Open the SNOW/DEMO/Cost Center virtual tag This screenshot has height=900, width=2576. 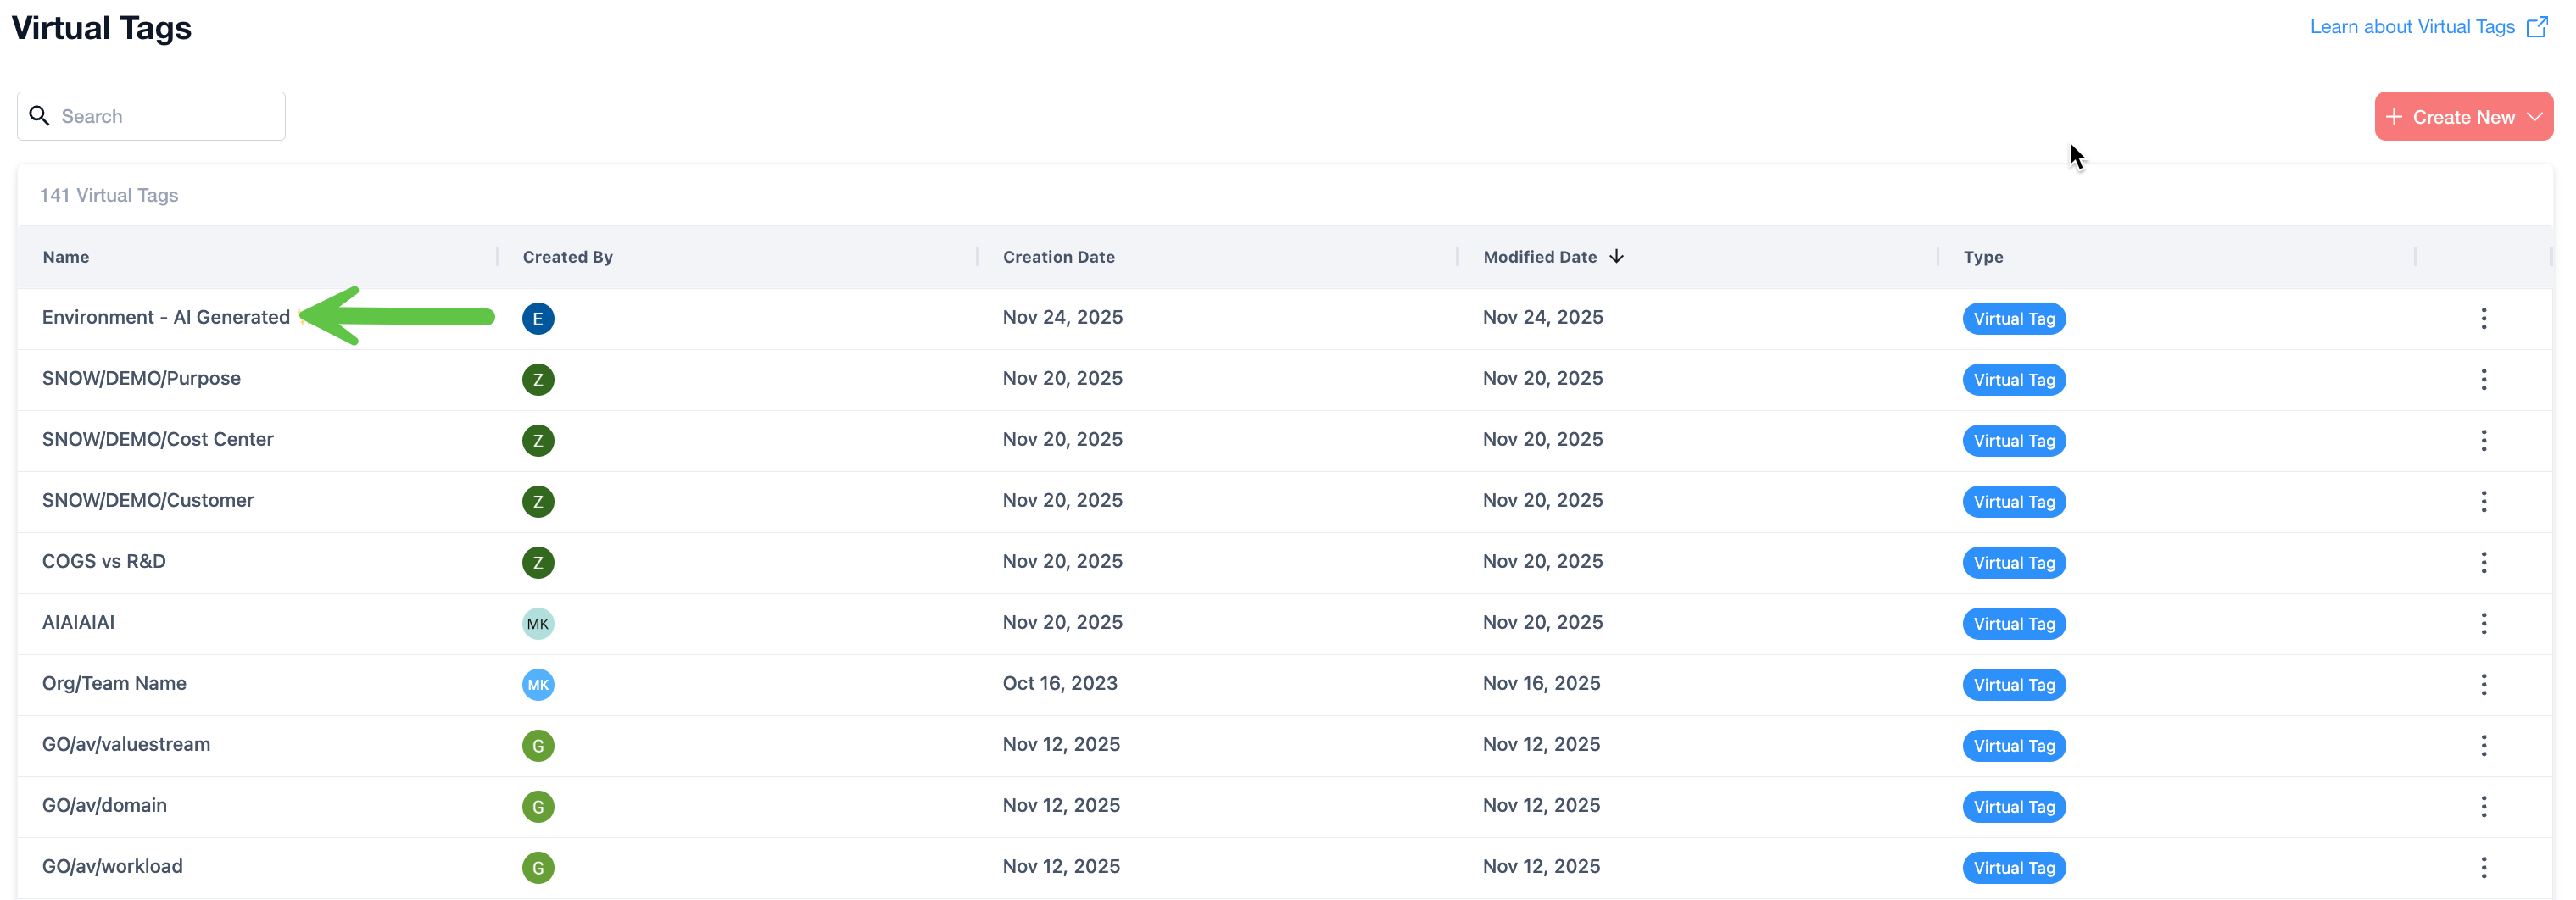point(157,439)
